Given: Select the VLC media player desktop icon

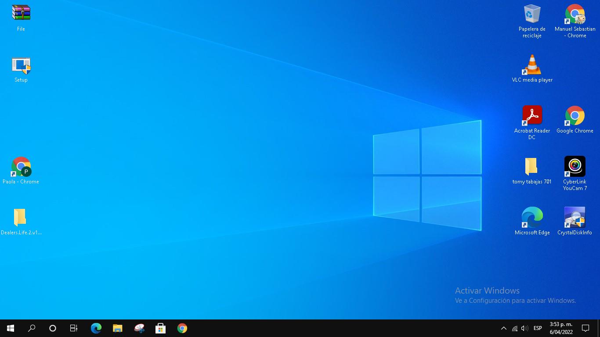Looking at the screenshot, I should tap(532, 66).
